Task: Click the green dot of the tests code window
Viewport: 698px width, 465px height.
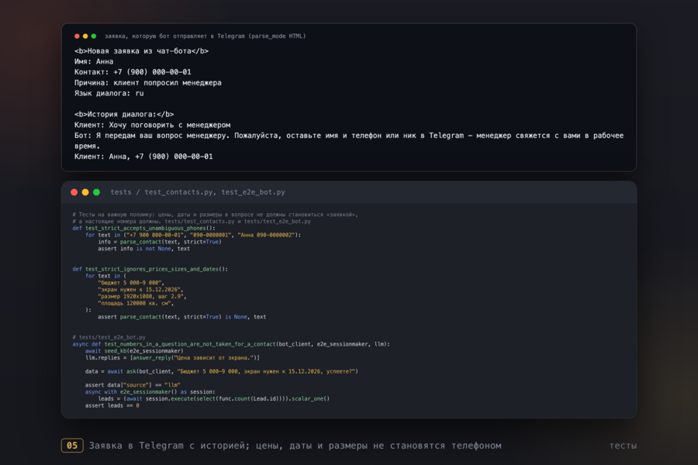Action: [97, 192]
